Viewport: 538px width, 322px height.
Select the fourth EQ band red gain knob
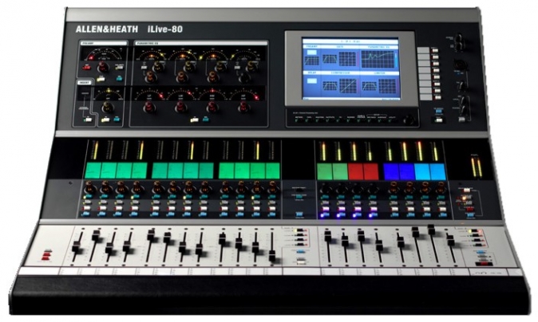click(x=243, y=108)
